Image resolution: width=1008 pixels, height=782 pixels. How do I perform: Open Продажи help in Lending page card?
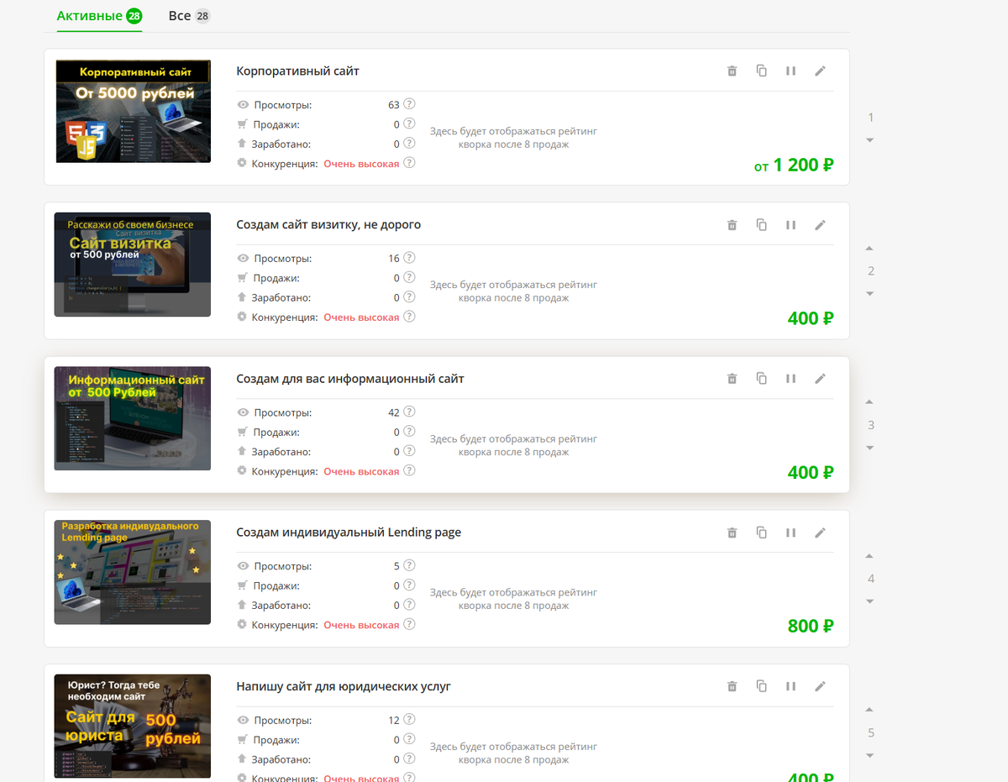click(x=409, y=585)
